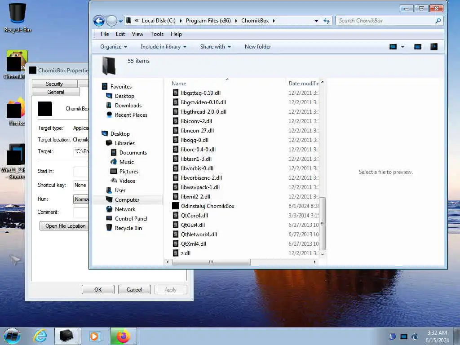The width and height of the screenshot is (460, 345).
Task: Open the Run combo box in Properties
Action: tap(81, 199)
